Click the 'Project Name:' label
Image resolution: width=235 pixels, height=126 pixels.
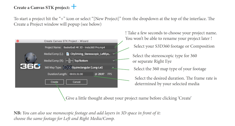(x=53, y=47)
